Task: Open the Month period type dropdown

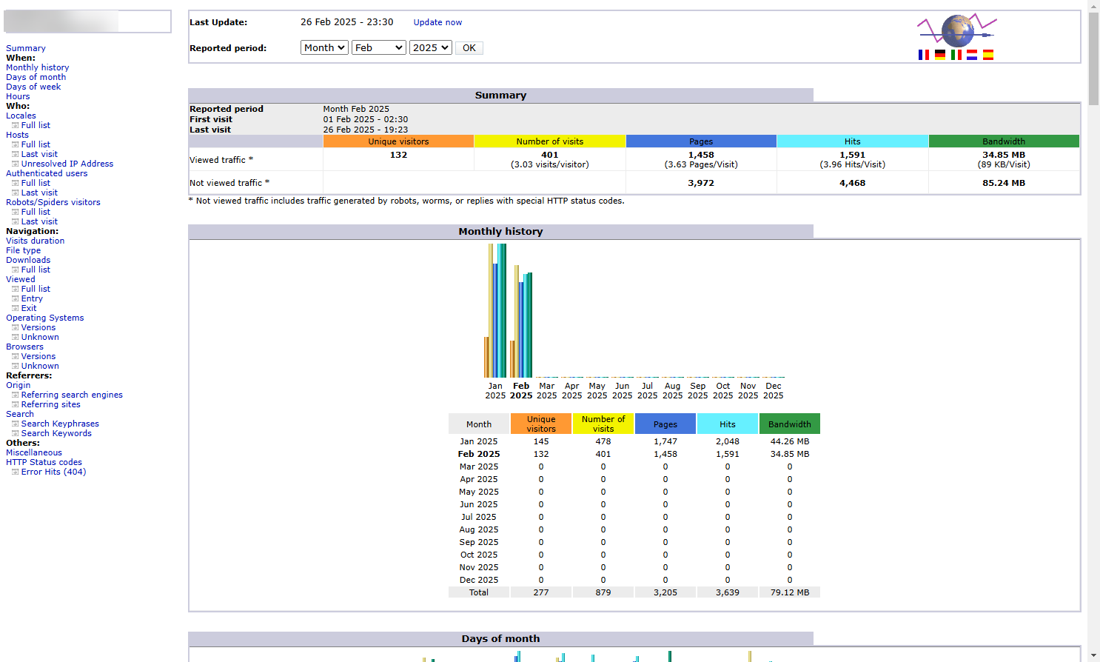Action: point(324,47)
